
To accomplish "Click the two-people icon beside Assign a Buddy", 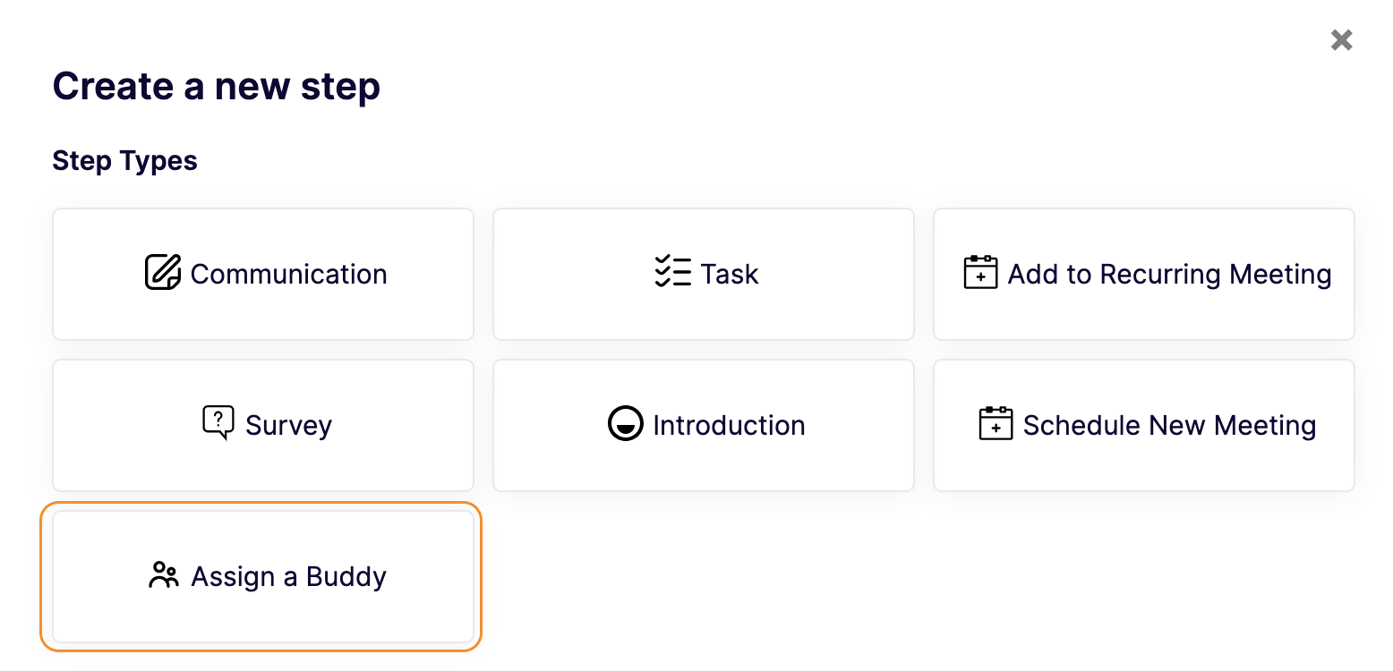I will click(163, 576).
